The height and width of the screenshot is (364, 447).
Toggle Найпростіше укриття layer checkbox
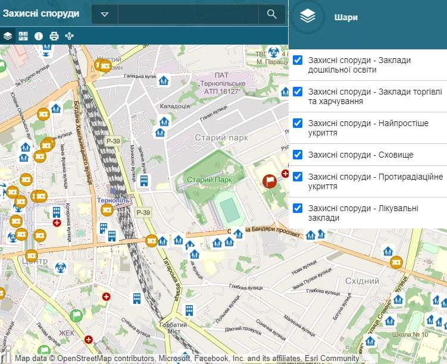tap(298, 123)
